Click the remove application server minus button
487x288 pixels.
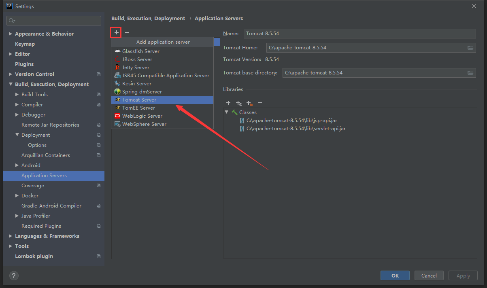click(x=127, y=32)
